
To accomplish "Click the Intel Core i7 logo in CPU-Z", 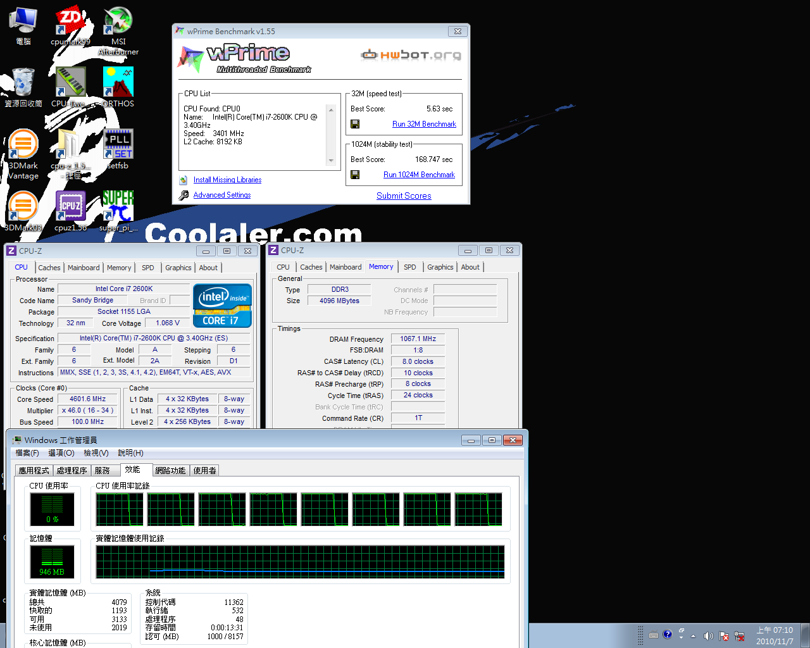I will (x=223, y=305).
